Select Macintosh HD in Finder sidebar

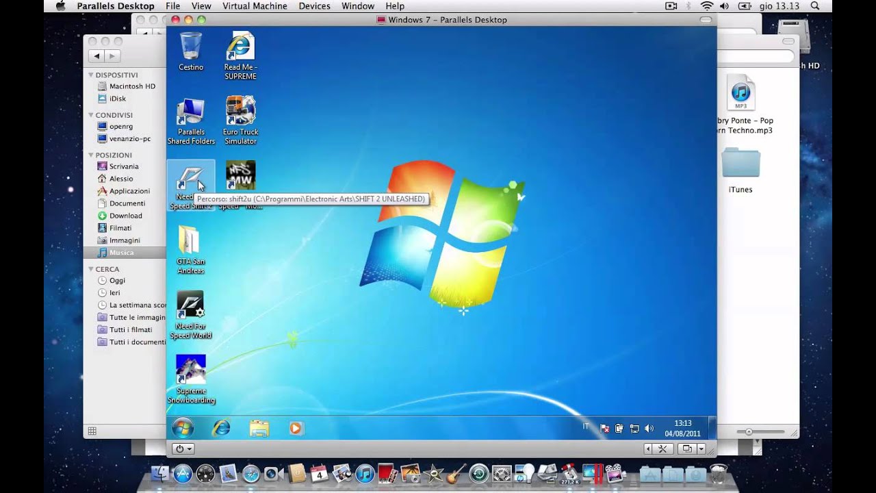click(x=125, y=86)
